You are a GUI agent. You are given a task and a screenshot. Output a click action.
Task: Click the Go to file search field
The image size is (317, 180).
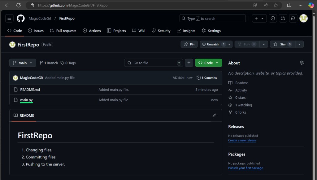point(153,63)
